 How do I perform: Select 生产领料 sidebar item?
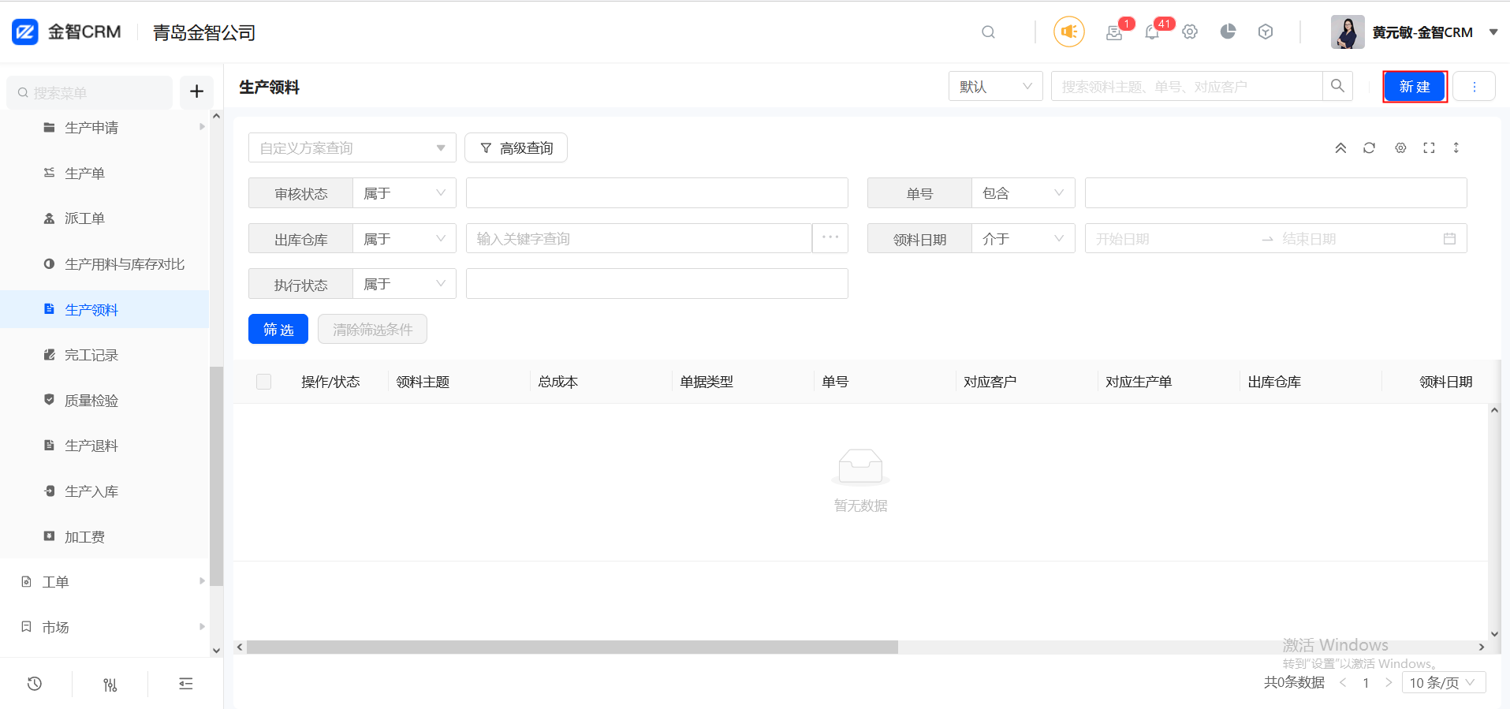pos(105,310)
